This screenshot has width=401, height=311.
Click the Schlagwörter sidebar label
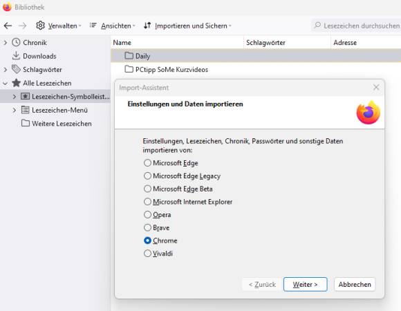tap(42, 70)
